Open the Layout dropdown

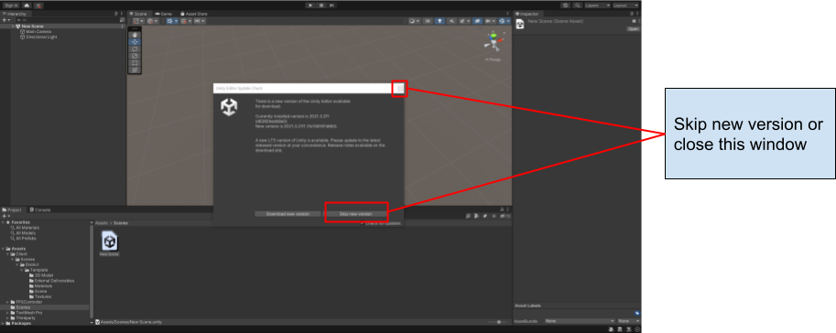click(x=626, y=5)
